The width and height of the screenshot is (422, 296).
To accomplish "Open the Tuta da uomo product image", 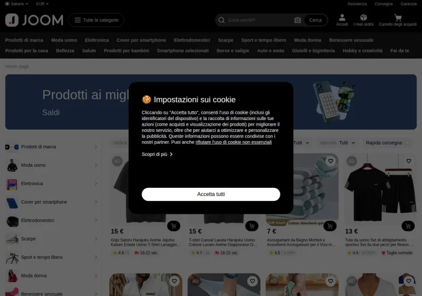I will (380, 189).
